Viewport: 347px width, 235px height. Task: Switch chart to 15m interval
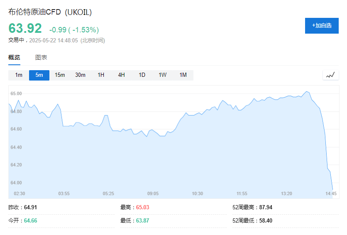[x=60, y=75]
